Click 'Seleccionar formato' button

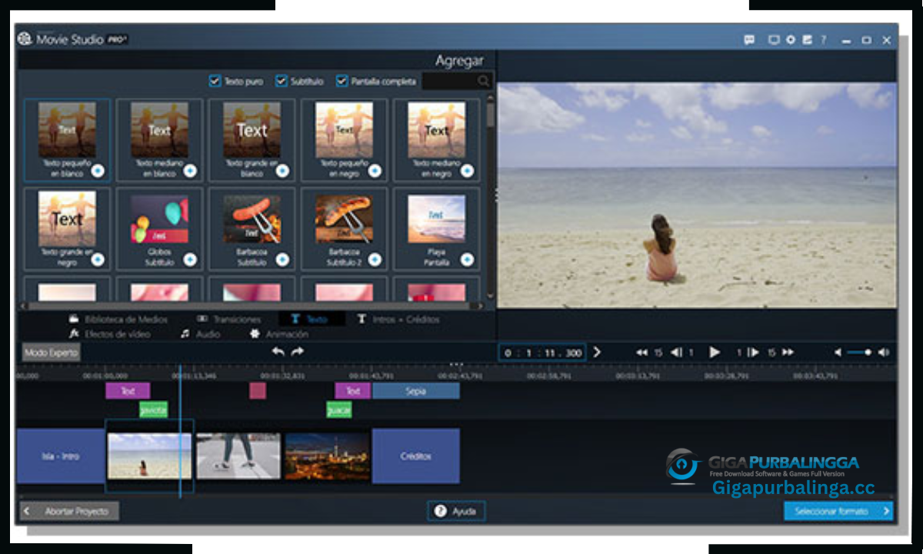coord(838,511)
